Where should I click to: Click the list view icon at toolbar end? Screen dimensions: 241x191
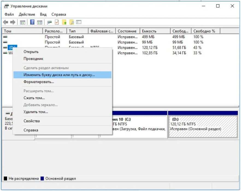[79, 22]
